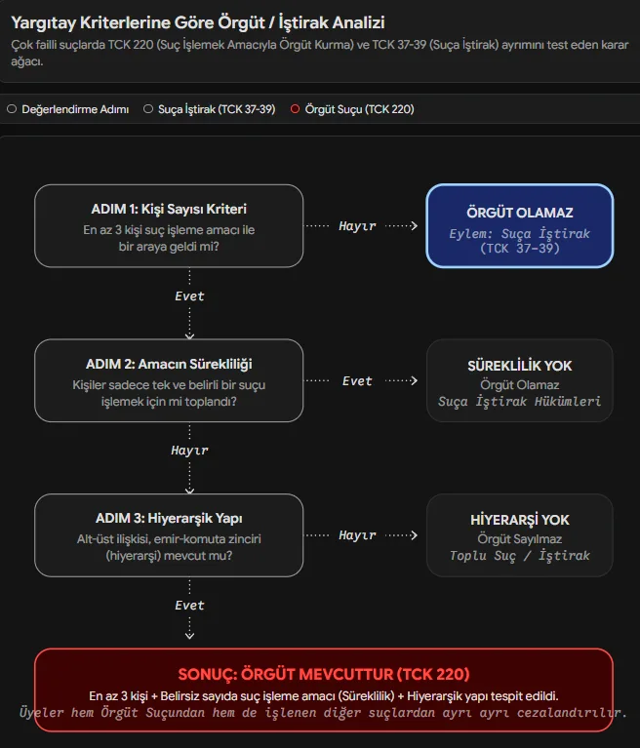The height and width of the screenshot is (748, 640).
Task: Select the red Örgüt Suçu (TCK 220) legend circle
Action: pyautogui.click(x=295, y=109)
